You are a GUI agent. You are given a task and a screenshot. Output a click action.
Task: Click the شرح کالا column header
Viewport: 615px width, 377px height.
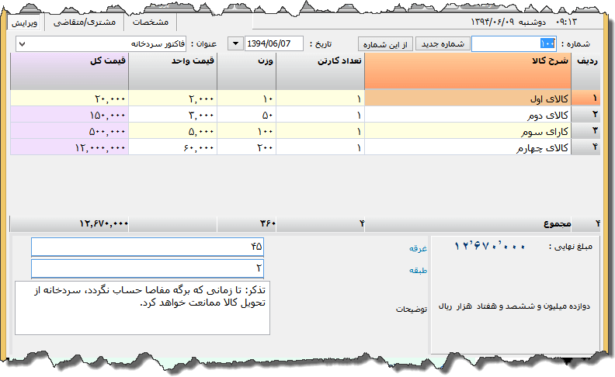467,71
